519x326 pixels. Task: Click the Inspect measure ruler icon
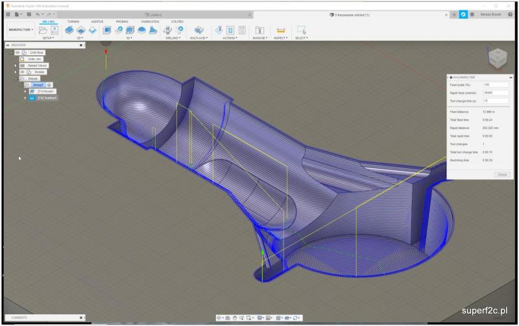[280, 30]
